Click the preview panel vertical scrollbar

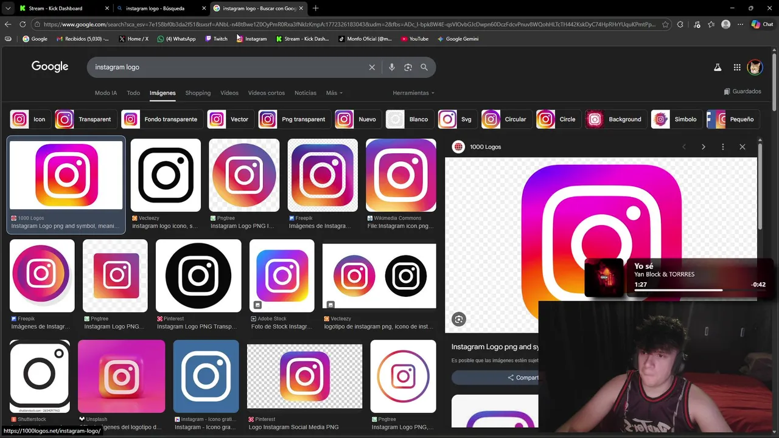click(x=760, y=186)
